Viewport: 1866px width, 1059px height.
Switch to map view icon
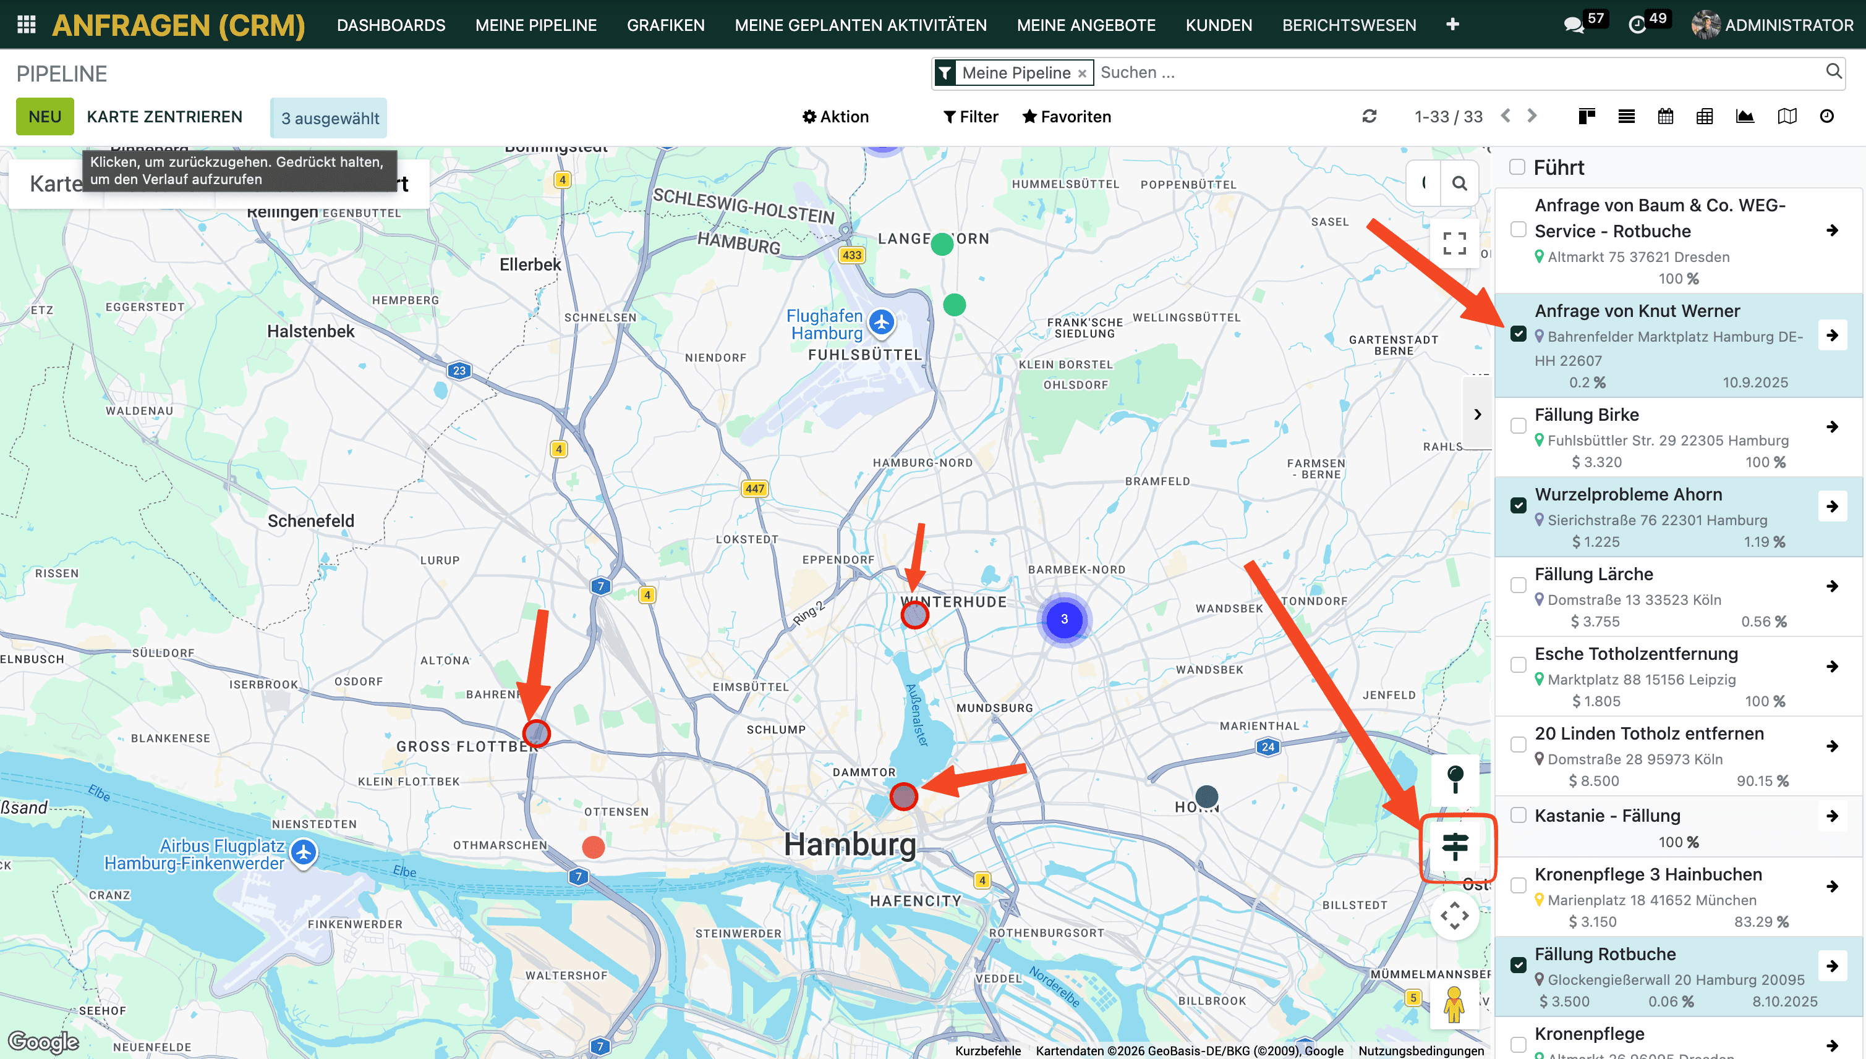1787,116
